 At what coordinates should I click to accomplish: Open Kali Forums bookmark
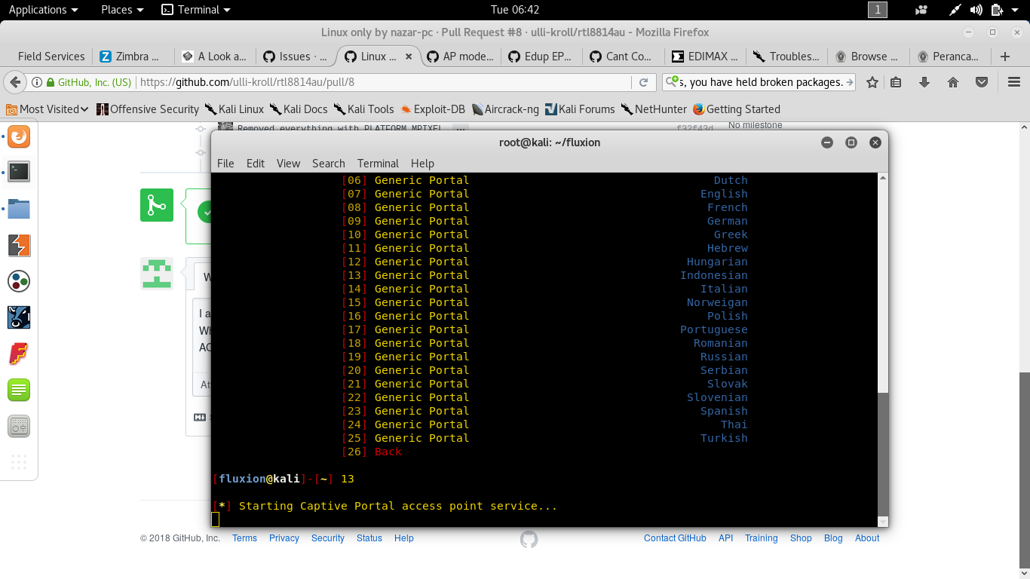click(580, 109)
